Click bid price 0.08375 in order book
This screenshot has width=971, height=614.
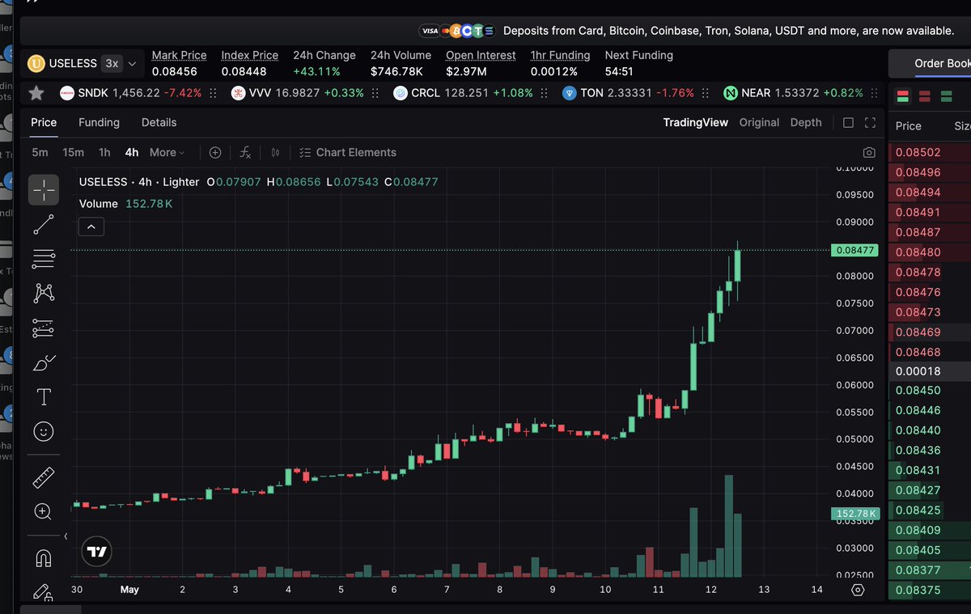918,590
